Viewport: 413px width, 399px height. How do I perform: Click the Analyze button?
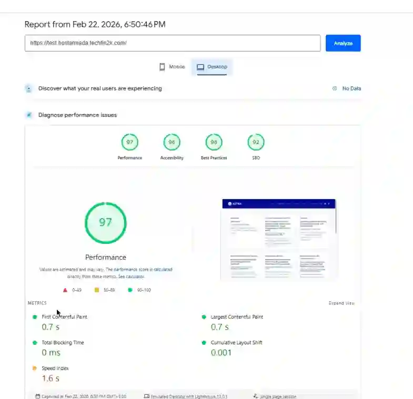(343, 43)
